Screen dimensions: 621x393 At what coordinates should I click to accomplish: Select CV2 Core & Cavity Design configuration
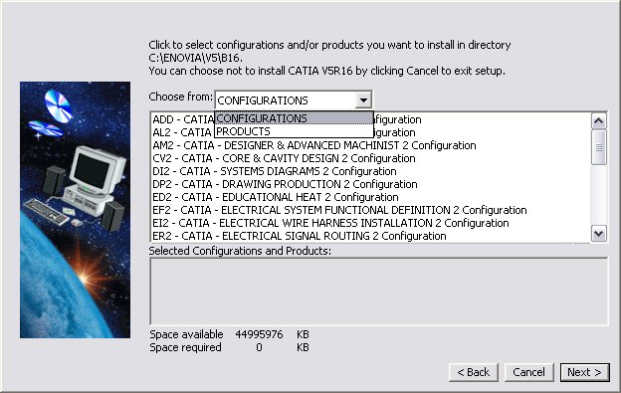[284, 158]
